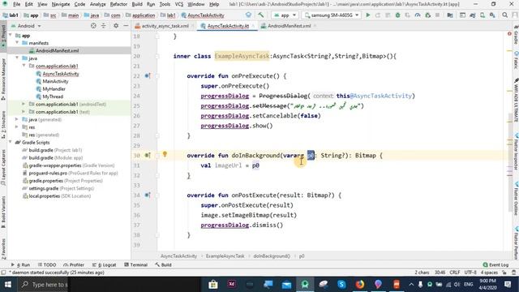This screenshot has height=292, width=519.
Task: Open the Android project view dropdown
Action: tap(26, 25)
